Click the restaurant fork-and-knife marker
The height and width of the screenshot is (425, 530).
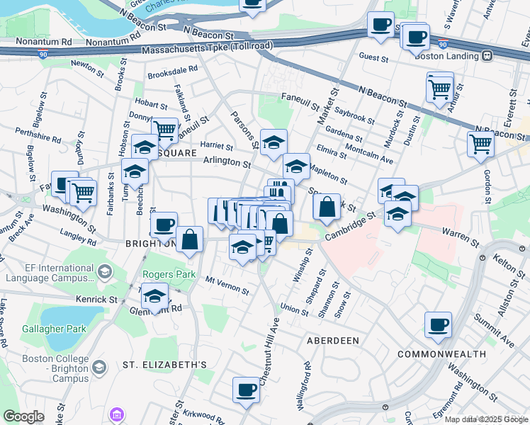coord(279,191)
